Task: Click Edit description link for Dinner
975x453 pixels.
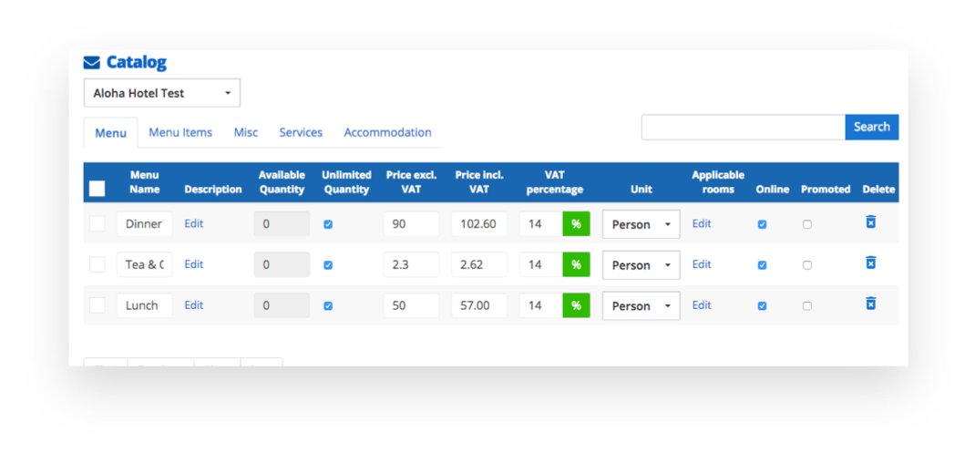Action: tap(193, 223)
